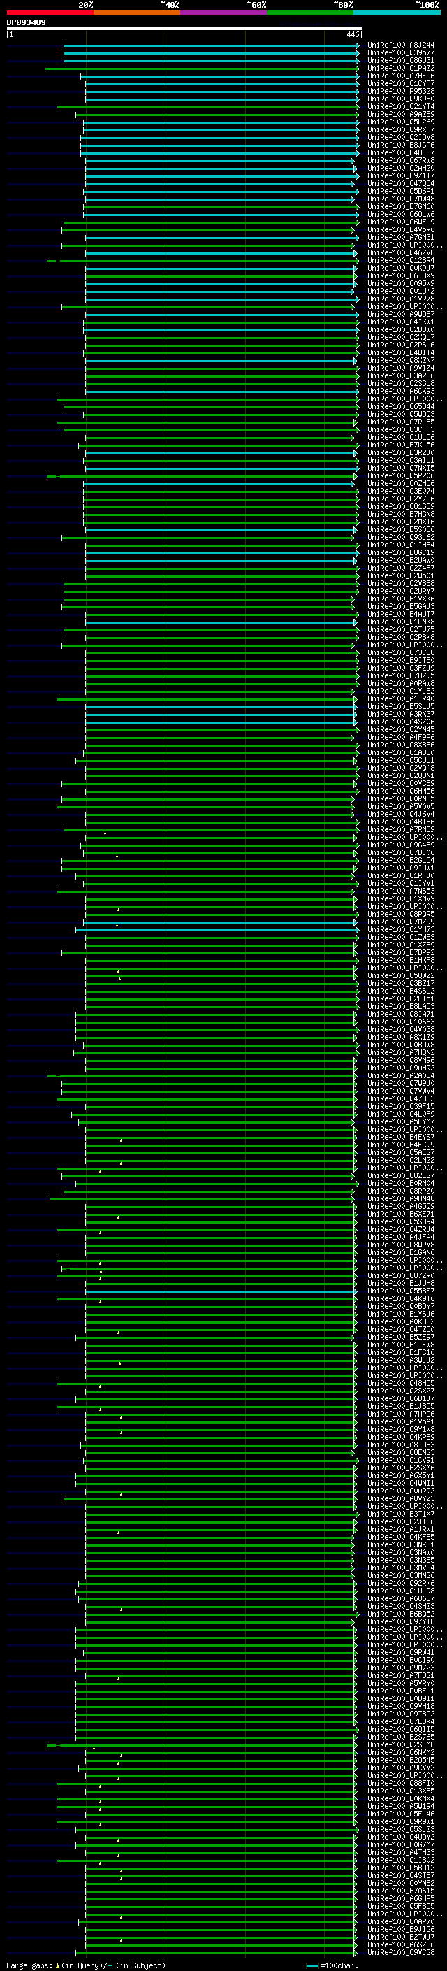Select hit label UniRef100_A8X1Z9
Image resolution: width=447 pixels, height=1971 pixels.
(x=400, y=1037)
